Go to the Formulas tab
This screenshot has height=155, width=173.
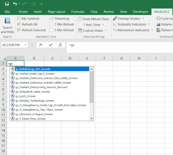78,12
